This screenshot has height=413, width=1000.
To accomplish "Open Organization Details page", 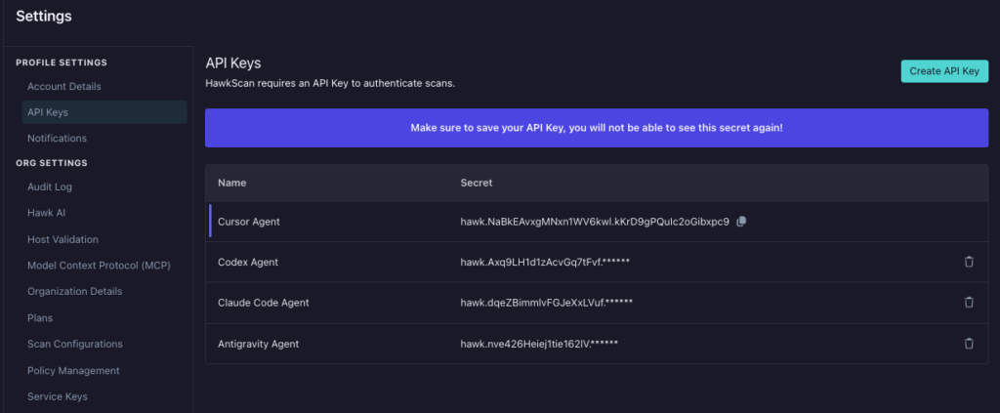I will point(74,291).
